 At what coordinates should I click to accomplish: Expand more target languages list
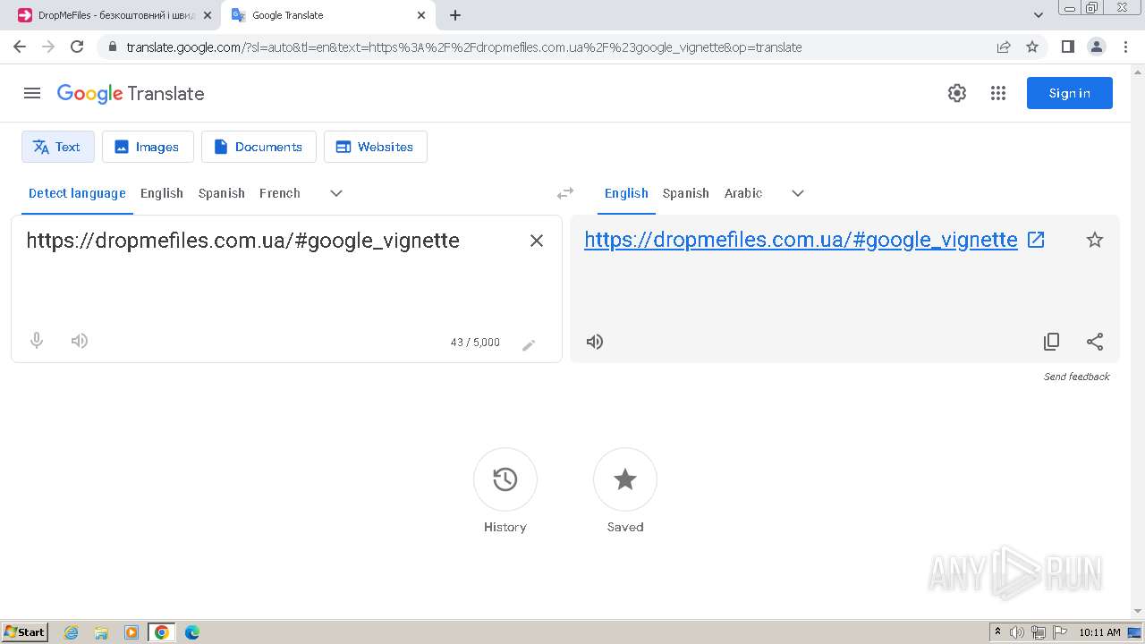(x=798, y=193)
